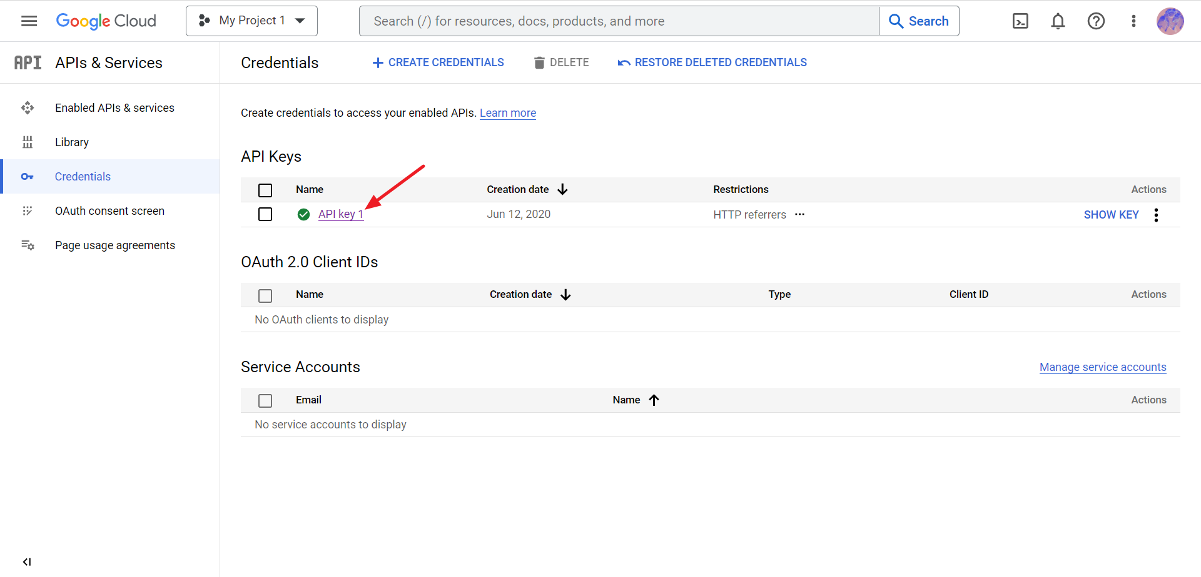Click the trash icon next to DELETE
1201x577 pixels.
click(x=539, y=62)
